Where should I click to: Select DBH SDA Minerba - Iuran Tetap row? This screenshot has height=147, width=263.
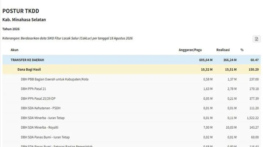(x=131, y=118)
